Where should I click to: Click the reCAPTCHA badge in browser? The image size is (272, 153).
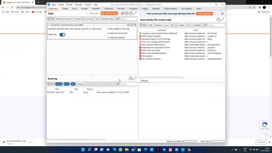coord(264,125)
